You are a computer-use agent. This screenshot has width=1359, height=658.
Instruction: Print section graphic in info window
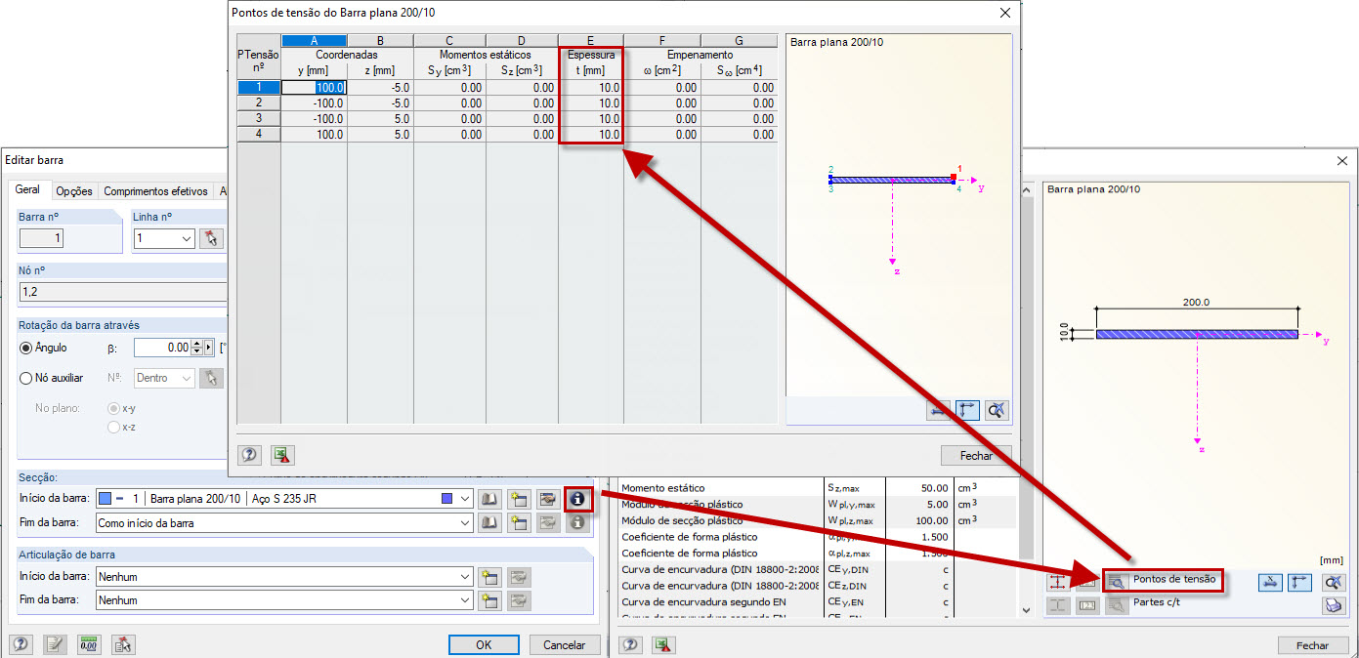1334,605
